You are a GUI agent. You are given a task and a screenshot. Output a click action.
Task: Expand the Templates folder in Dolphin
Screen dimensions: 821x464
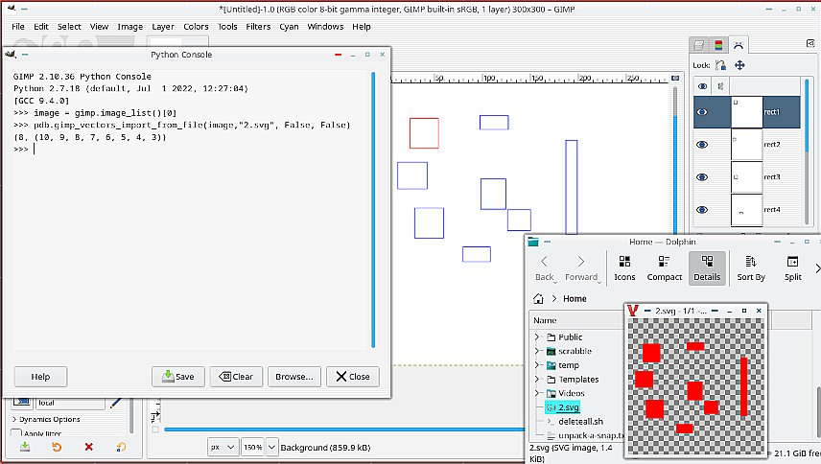pos(537,380)
